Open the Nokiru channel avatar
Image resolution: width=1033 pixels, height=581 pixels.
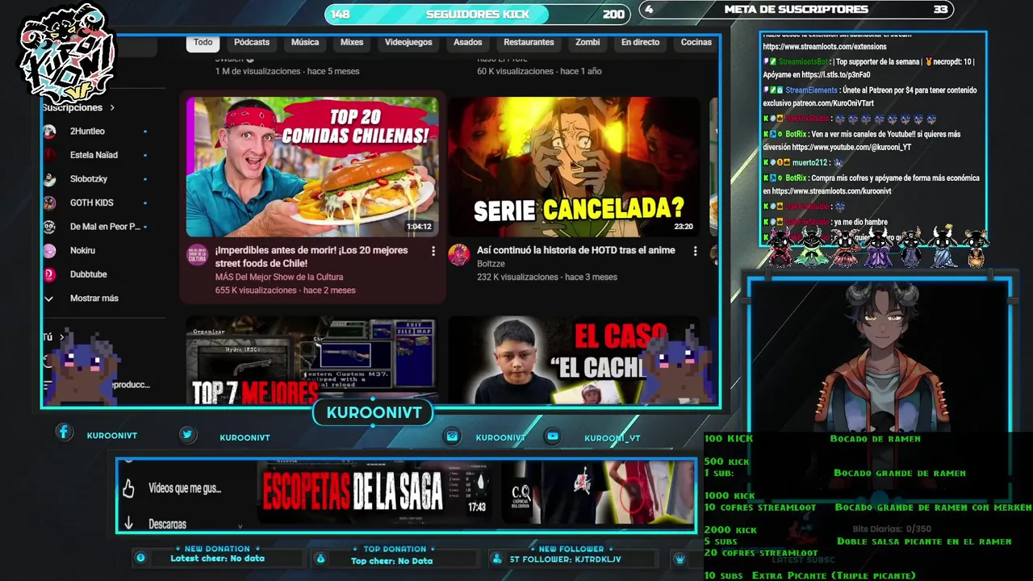(49, 250)
